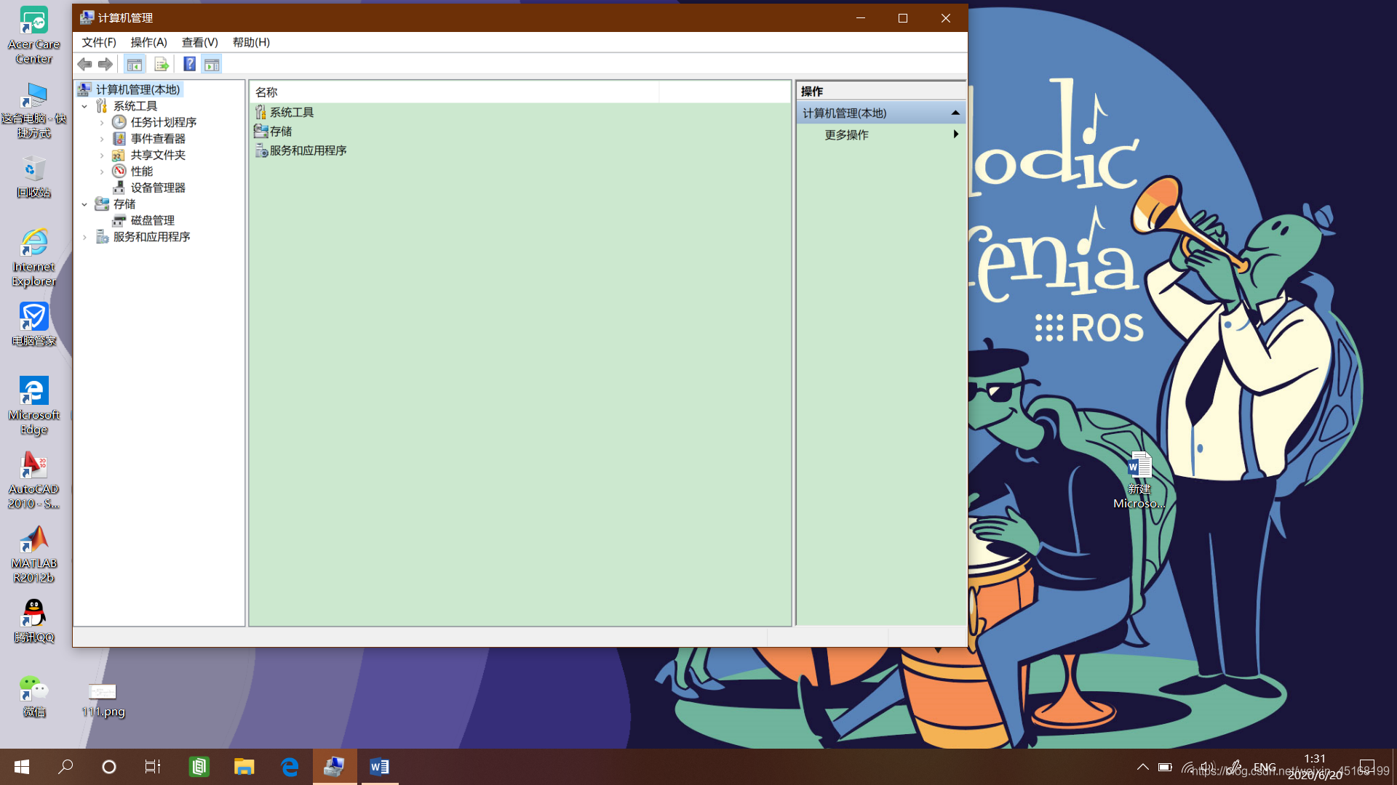1397x785 pixels.
Task: Select 磁盘管理 in the tree
Action: pos(152,220)
